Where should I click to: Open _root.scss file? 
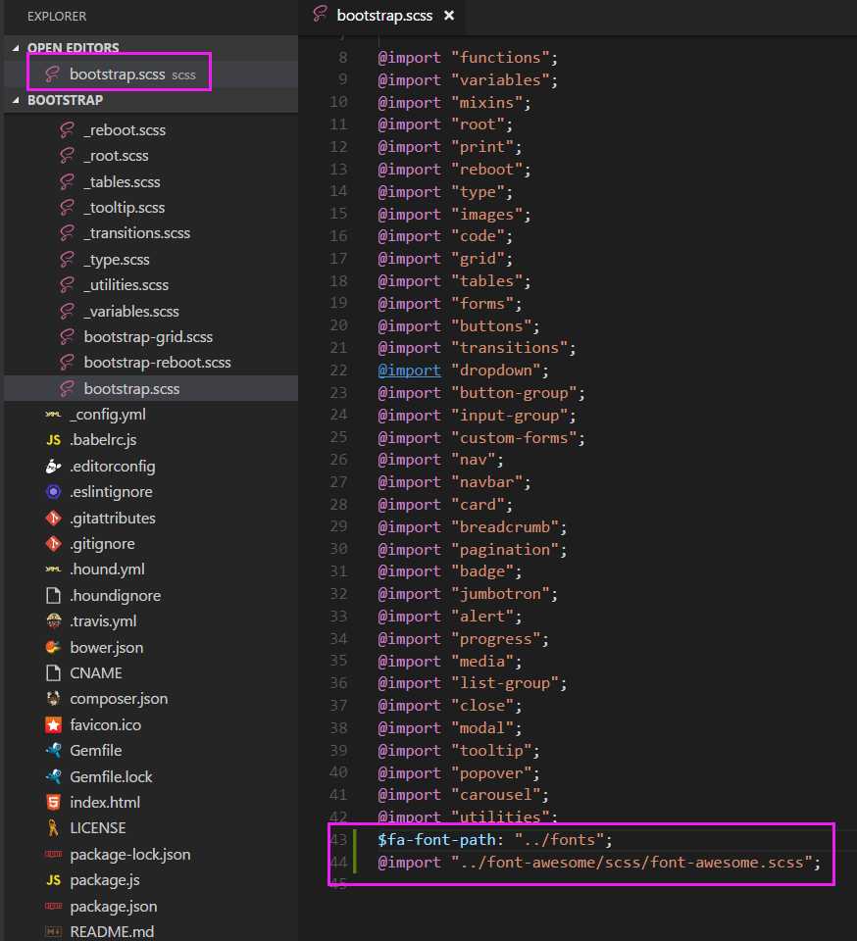click(x=117, y=156)
